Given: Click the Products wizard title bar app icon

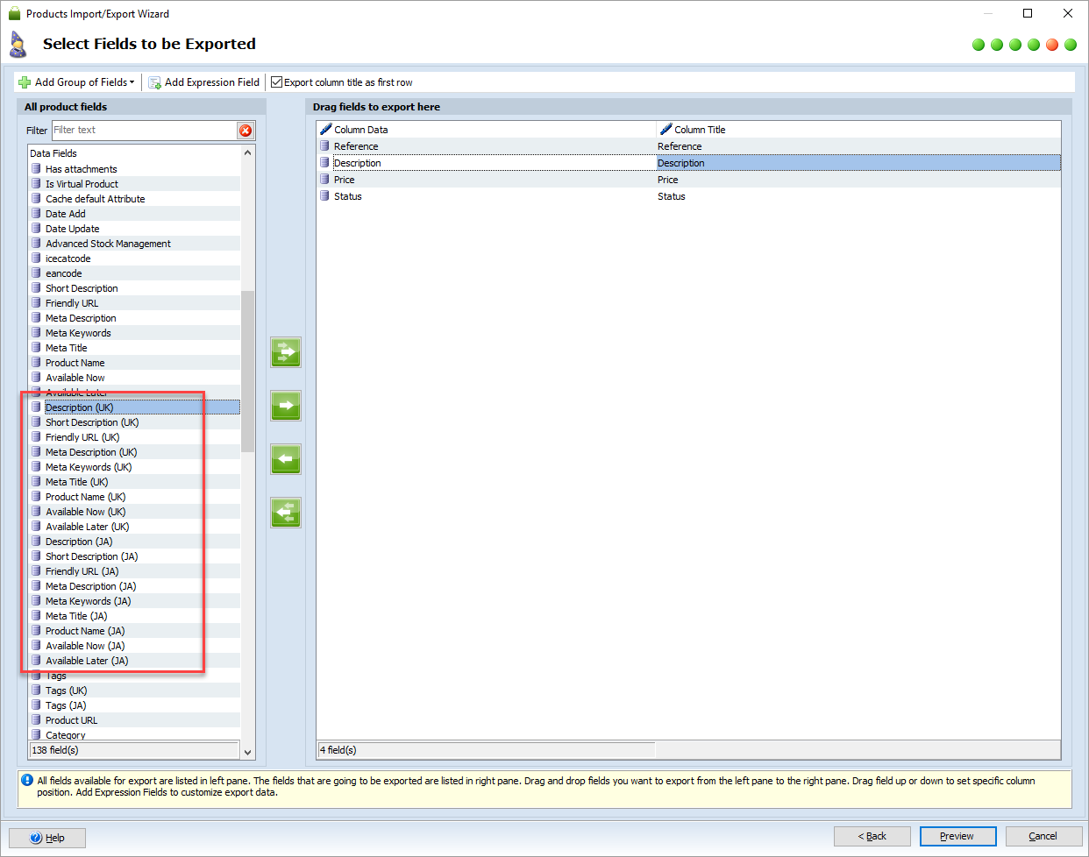Looking at the screenshot, I should click(x=14, y=13).
